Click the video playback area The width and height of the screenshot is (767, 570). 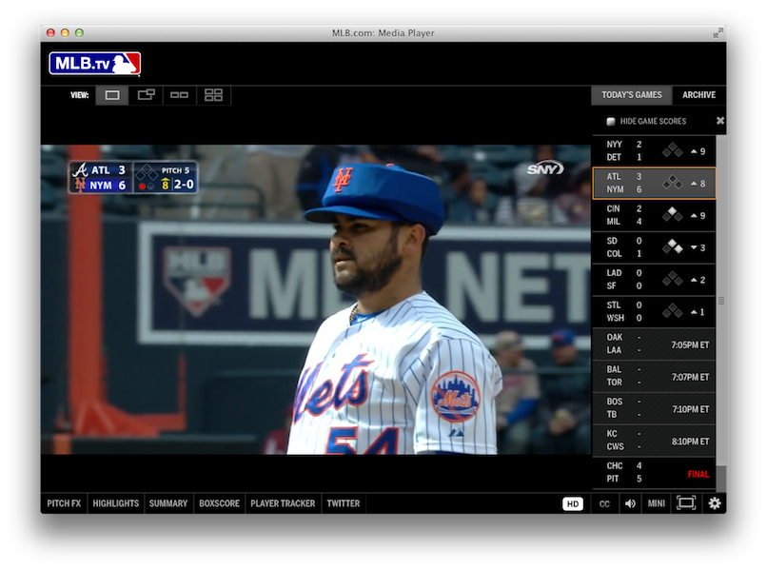click(x=316, y=300)
